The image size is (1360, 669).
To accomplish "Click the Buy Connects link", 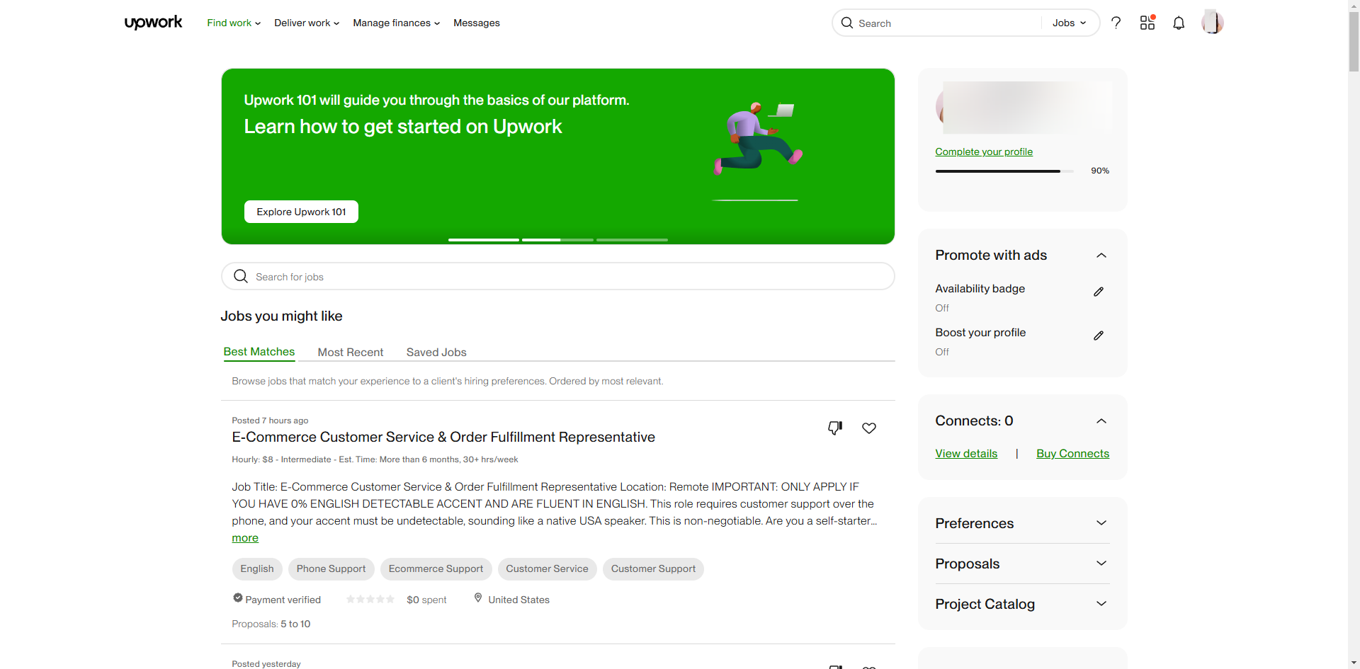I will [x=1072, y=454].
